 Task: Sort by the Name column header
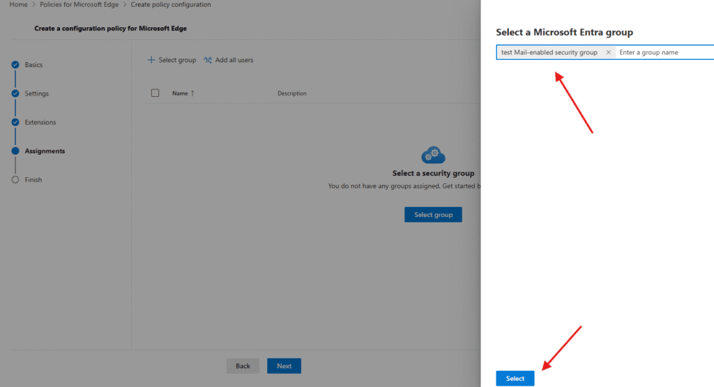(x=183, y=93)
